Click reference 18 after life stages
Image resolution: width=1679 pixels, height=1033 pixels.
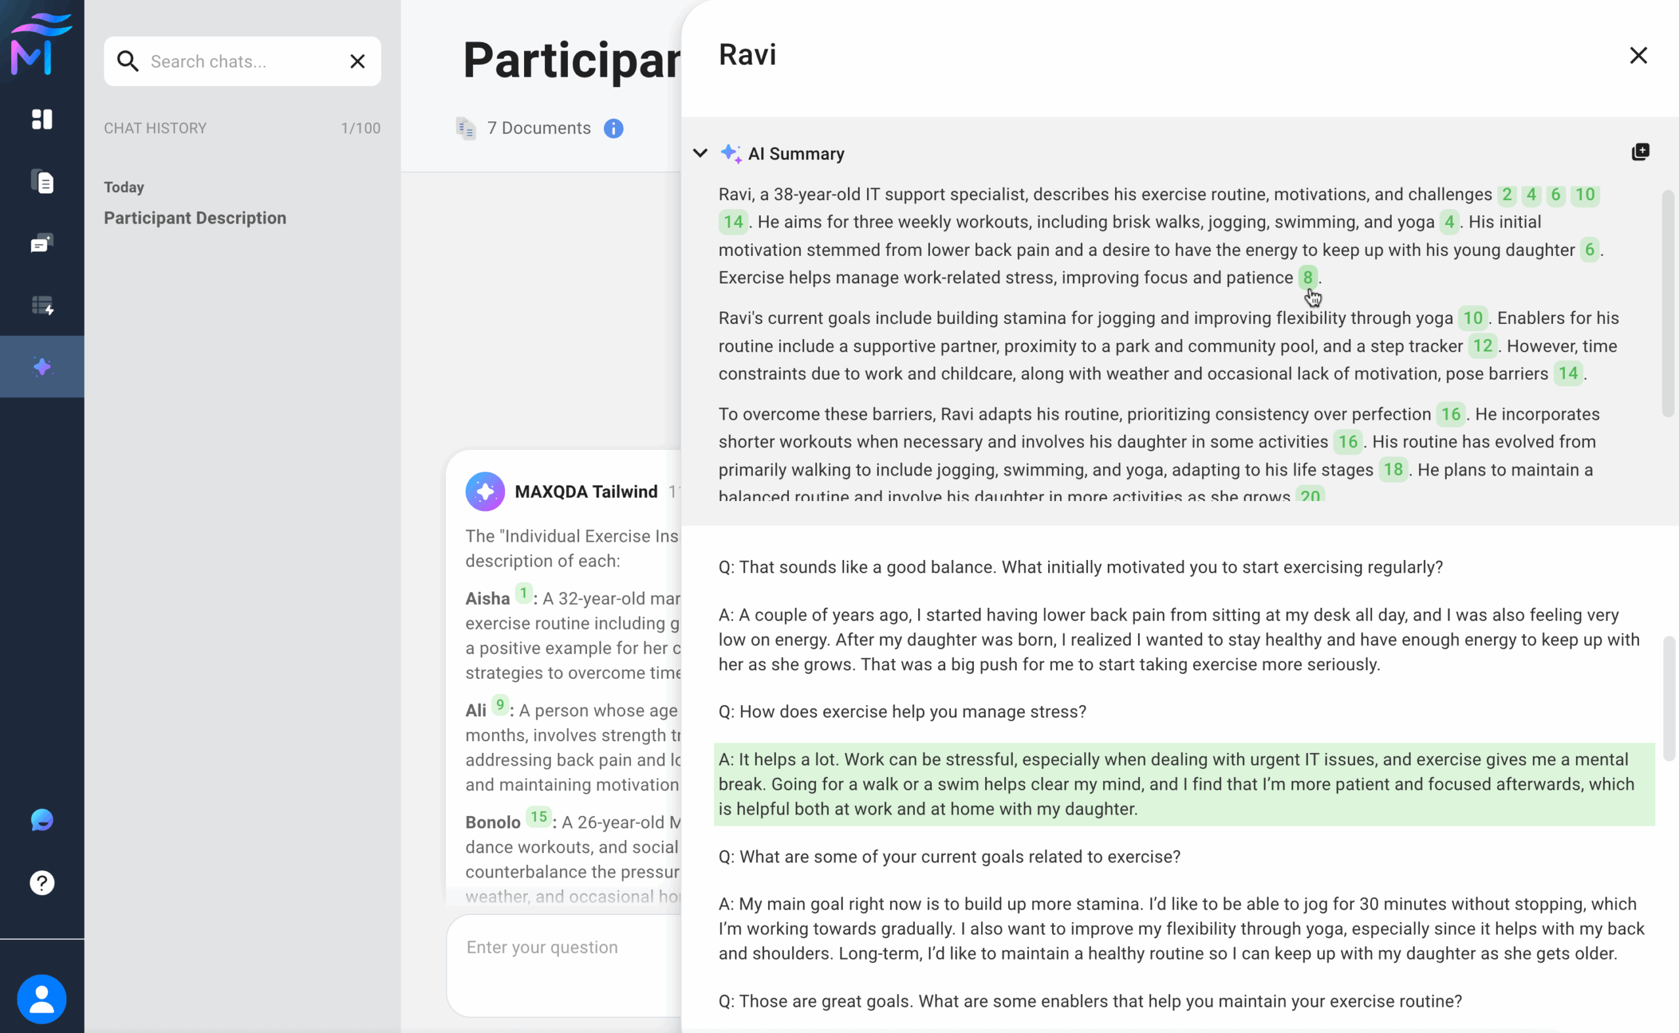[x=1394, y=470]
